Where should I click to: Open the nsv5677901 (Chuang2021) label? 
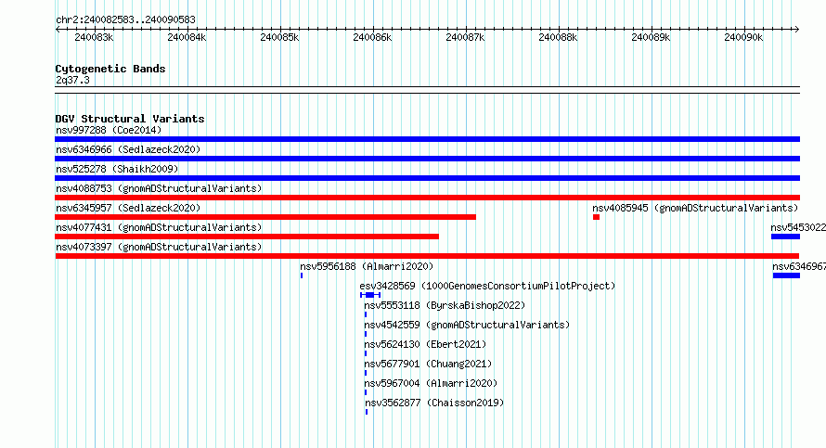[428, 364]
